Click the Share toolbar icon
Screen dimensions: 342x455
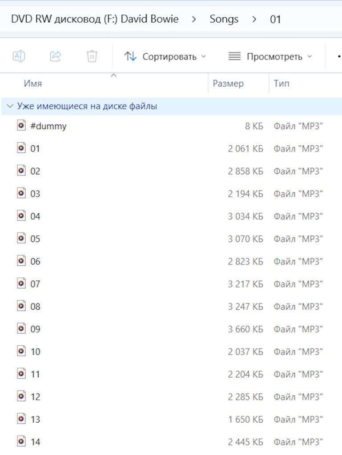[x=56, y=56]
